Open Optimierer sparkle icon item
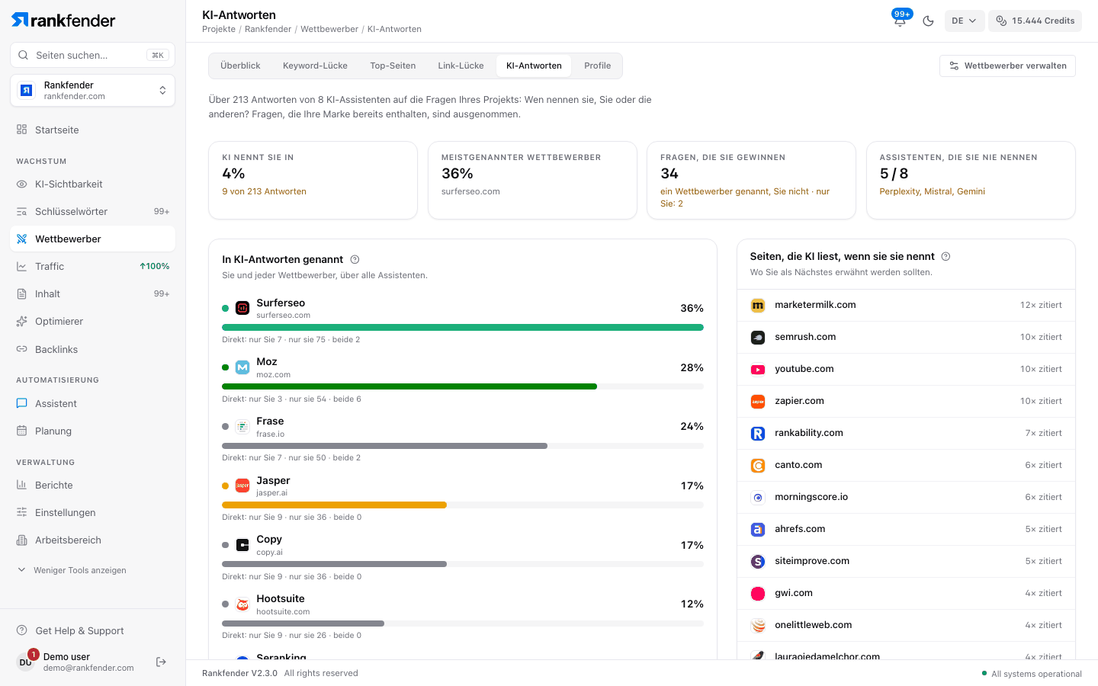Image resolution: width=1098 pixels, height=686 pixels. pyautogui.click(x=92, y=321)
